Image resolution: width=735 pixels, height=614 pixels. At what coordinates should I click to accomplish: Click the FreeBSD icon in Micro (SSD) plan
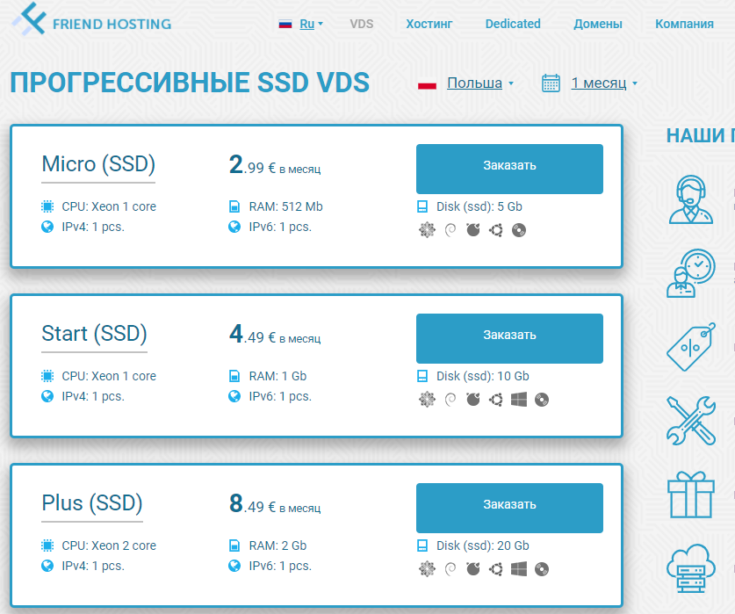[x=473, y=230]
